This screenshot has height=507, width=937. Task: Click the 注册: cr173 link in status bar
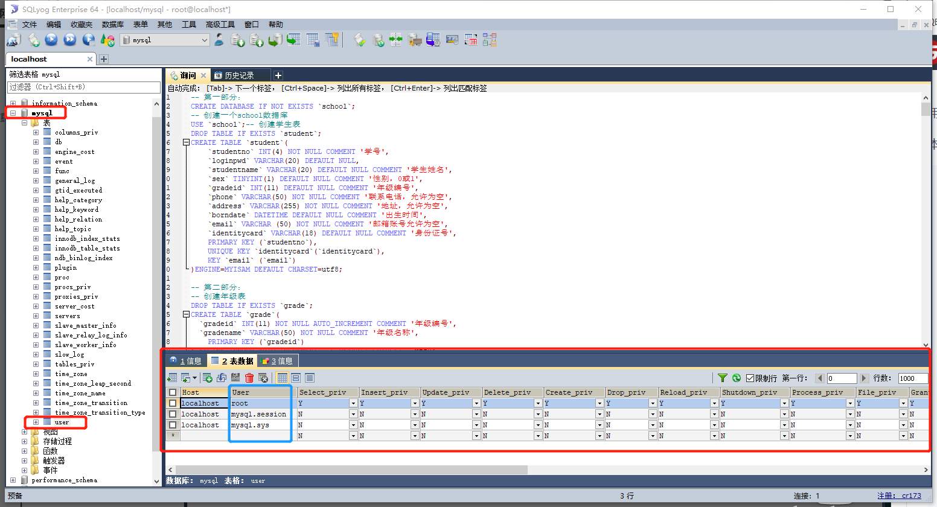click(x=899, y=496)
